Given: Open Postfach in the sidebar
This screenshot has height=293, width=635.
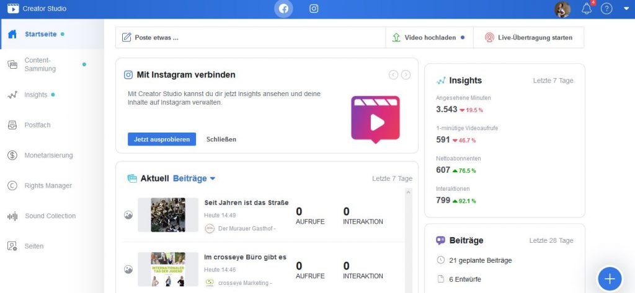Looking at the screenshot, I should point(52,125).
